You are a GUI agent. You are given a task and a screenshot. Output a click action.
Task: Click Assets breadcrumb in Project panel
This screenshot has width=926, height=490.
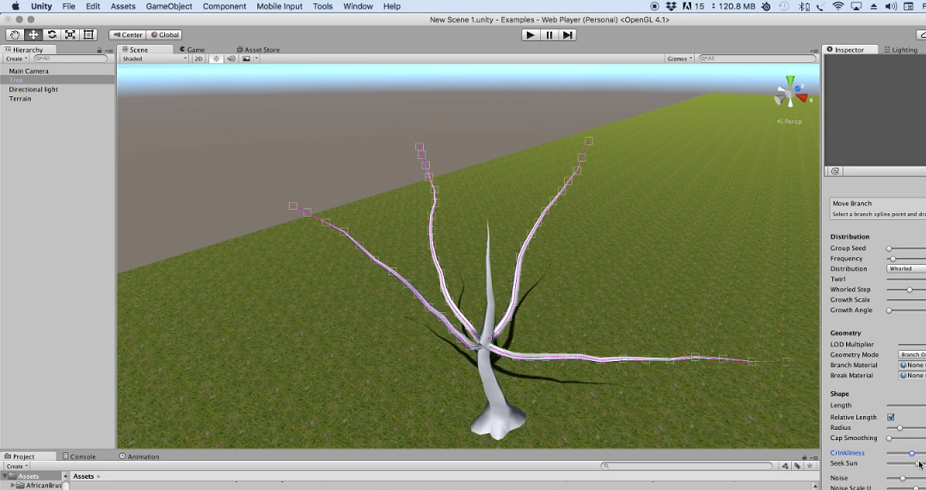[83, 476]
